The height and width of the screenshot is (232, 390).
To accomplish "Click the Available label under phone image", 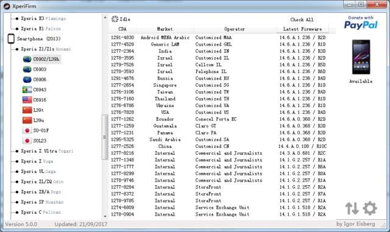I will [x=361, y=82].
